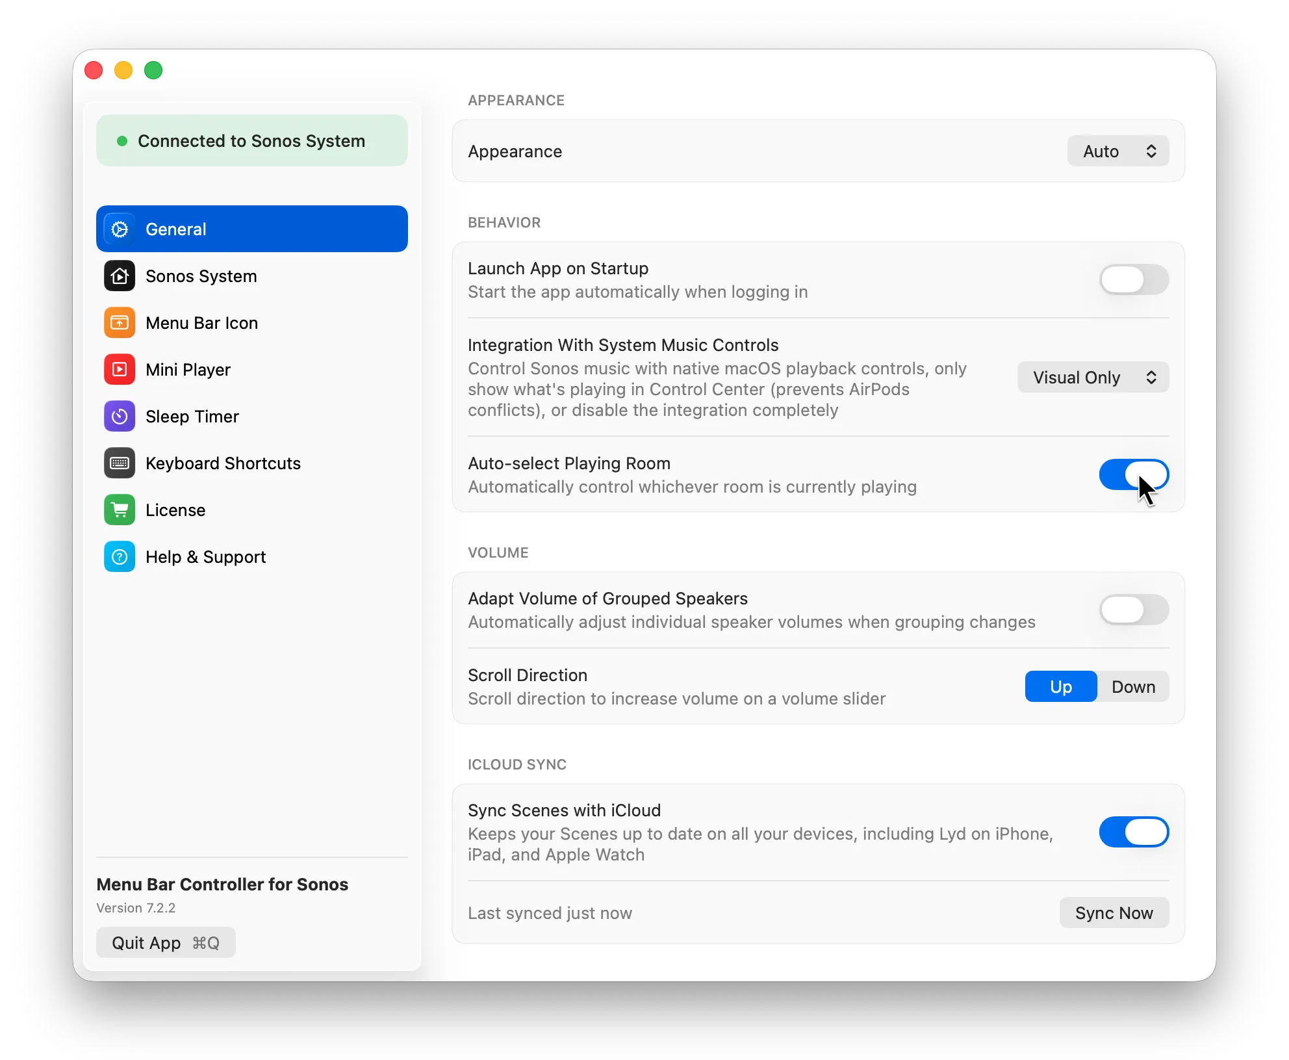Open the Appearance Auto dropdown
Screen dimensions: 1289x1060
click(x=1118, y=151)
